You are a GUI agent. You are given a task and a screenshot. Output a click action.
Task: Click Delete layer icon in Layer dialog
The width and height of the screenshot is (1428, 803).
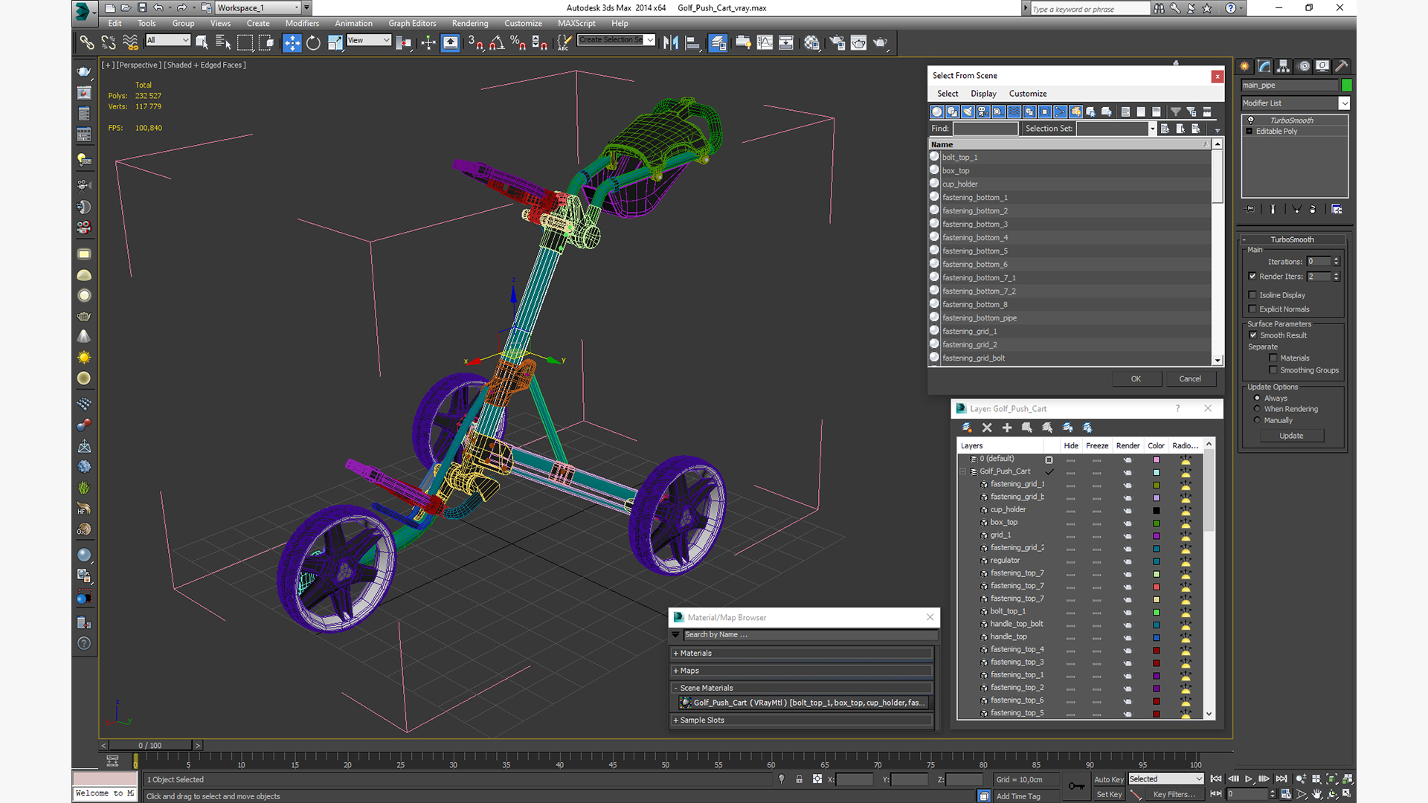tap(987, 428)
